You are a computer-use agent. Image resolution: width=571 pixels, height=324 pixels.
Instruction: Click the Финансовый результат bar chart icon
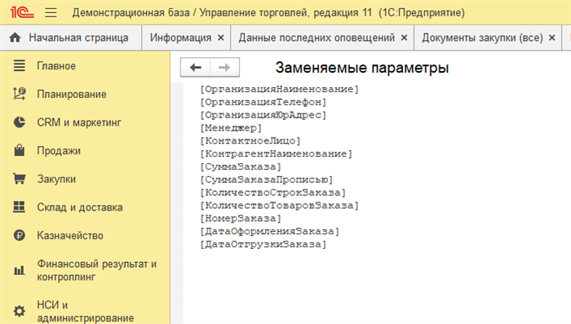20,270
